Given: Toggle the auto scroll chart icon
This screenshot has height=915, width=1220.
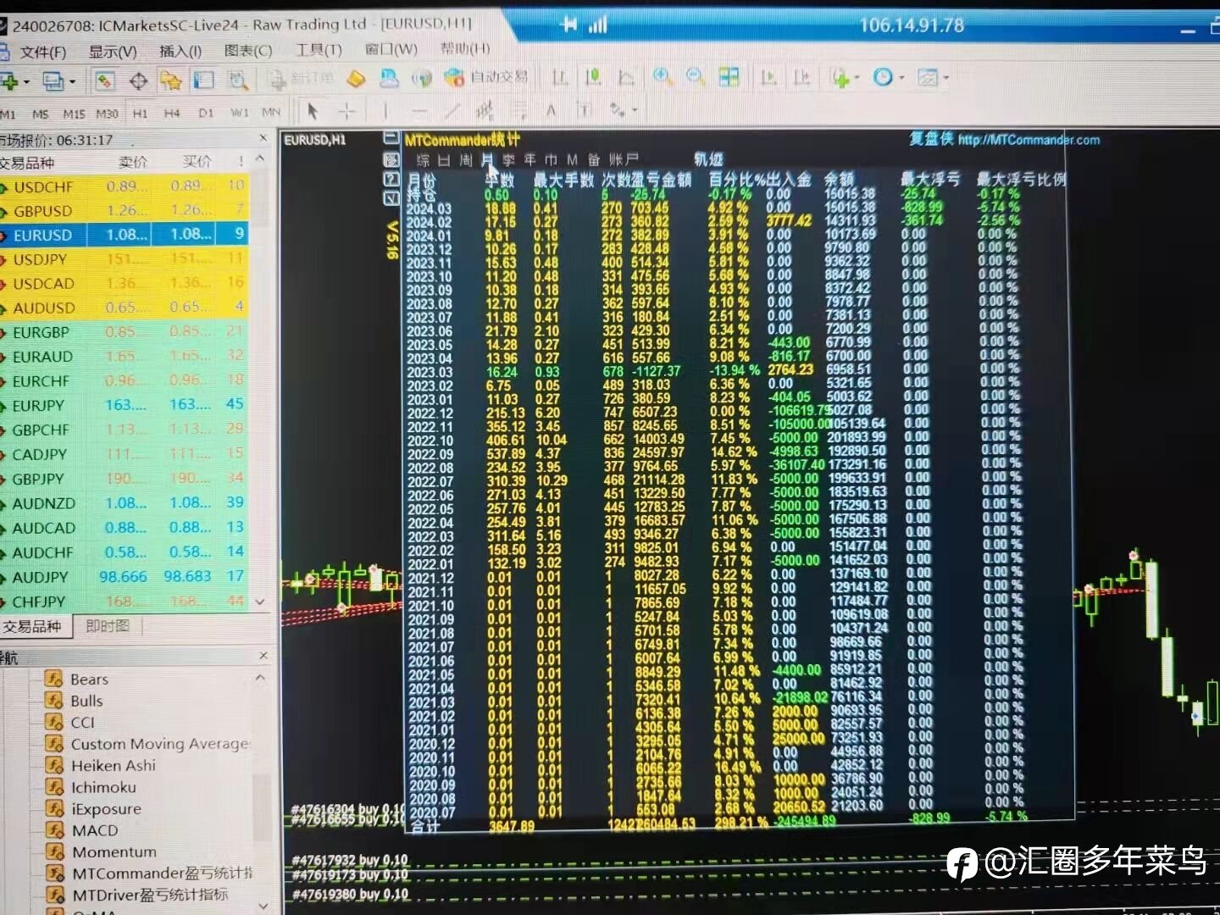Looking at the screenshot, I should 768,78.
